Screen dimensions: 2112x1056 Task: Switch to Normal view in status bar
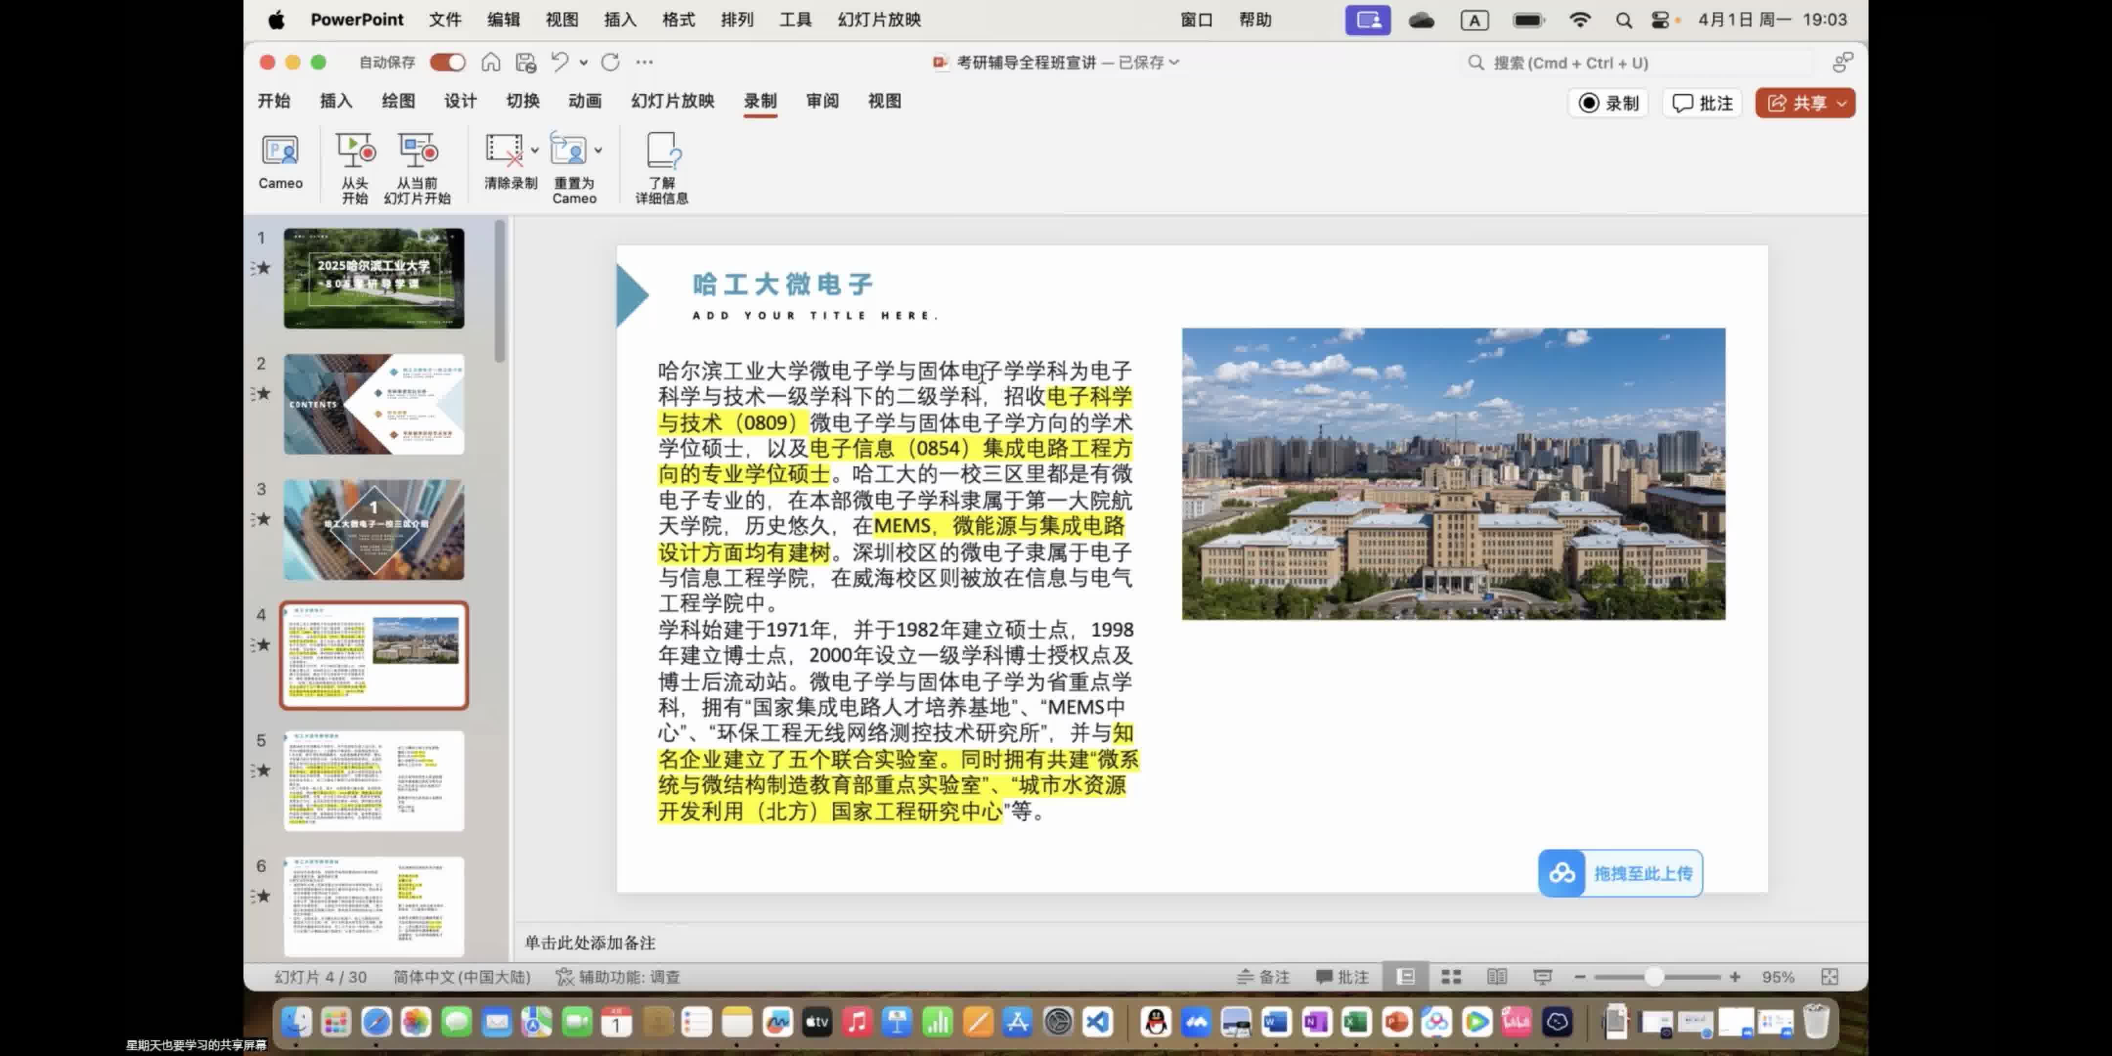tap(1406, 976)
